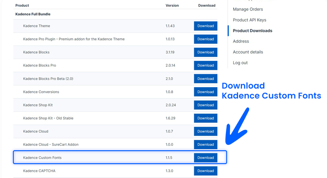The image size is (327, 178).
Task: Go to Product API Keys page
Action: tap(249, 20)
